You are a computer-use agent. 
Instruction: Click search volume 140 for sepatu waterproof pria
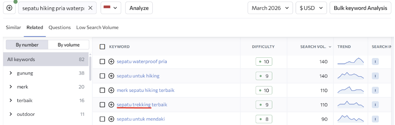323,62
